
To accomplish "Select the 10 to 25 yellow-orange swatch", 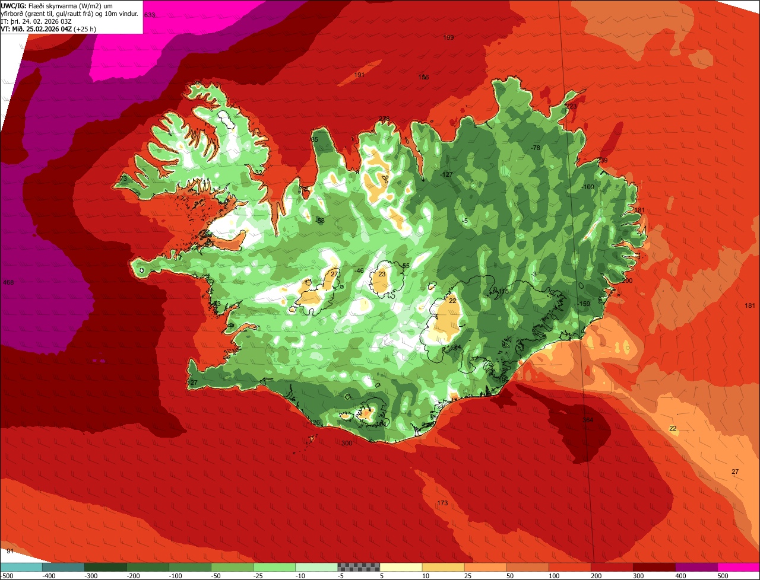I will (x=443, y=567).
